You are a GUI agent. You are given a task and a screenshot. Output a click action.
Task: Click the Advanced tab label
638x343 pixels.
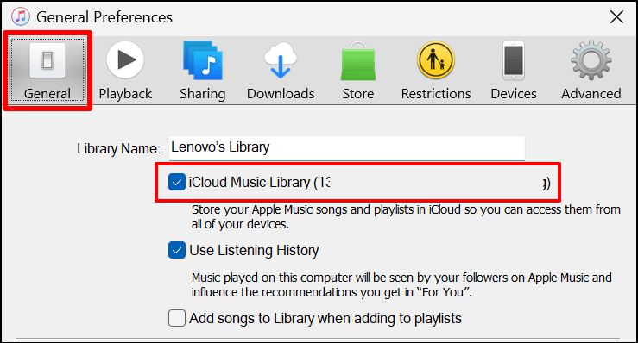pyautogui.click(x=591, y=94)
